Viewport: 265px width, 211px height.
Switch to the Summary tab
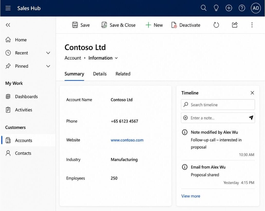(x=74, y=74)
